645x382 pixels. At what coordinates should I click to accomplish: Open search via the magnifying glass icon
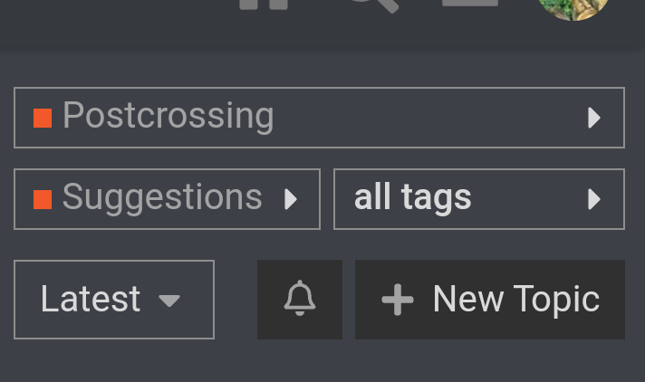(374, 5)
